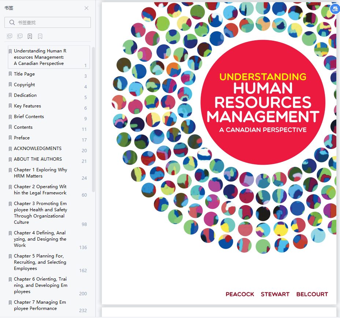Click the search magnifier icon
This screenshot has width=340, height=318.
12,22
